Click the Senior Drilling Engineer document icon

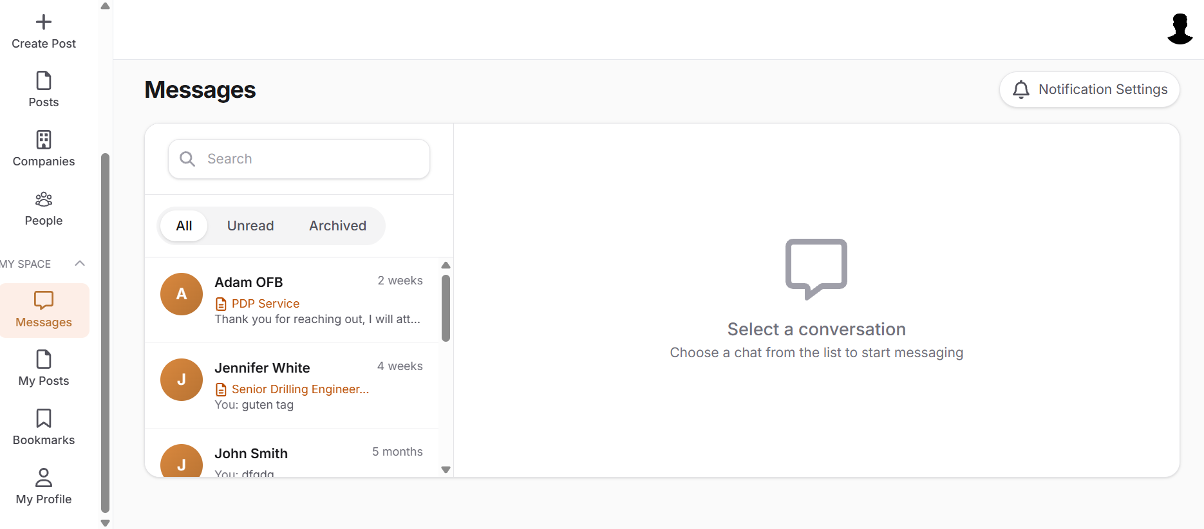pos(221,389)
